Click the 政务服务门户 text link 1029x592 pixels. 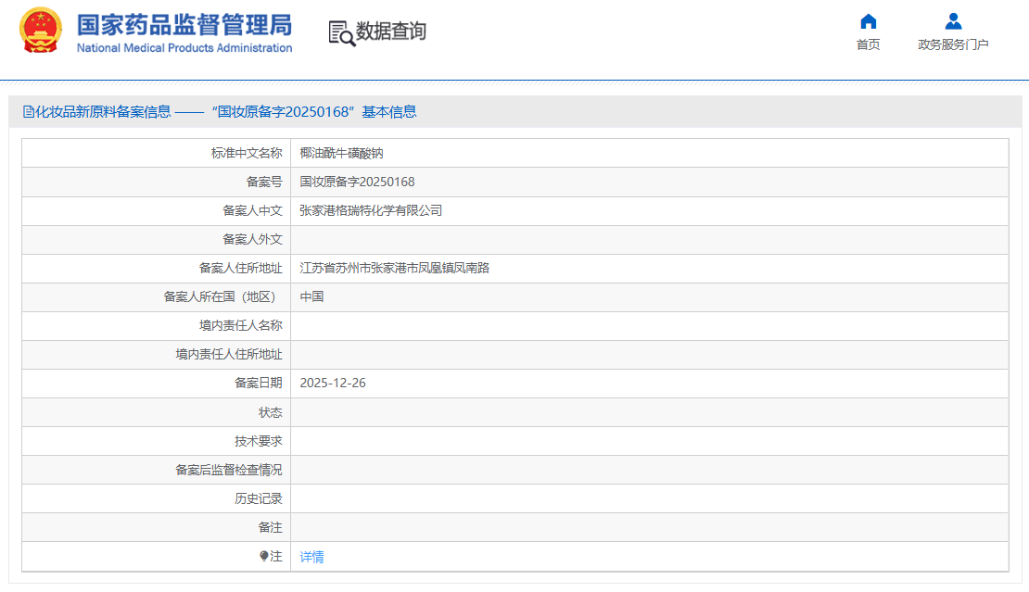[x=952, y=44]
